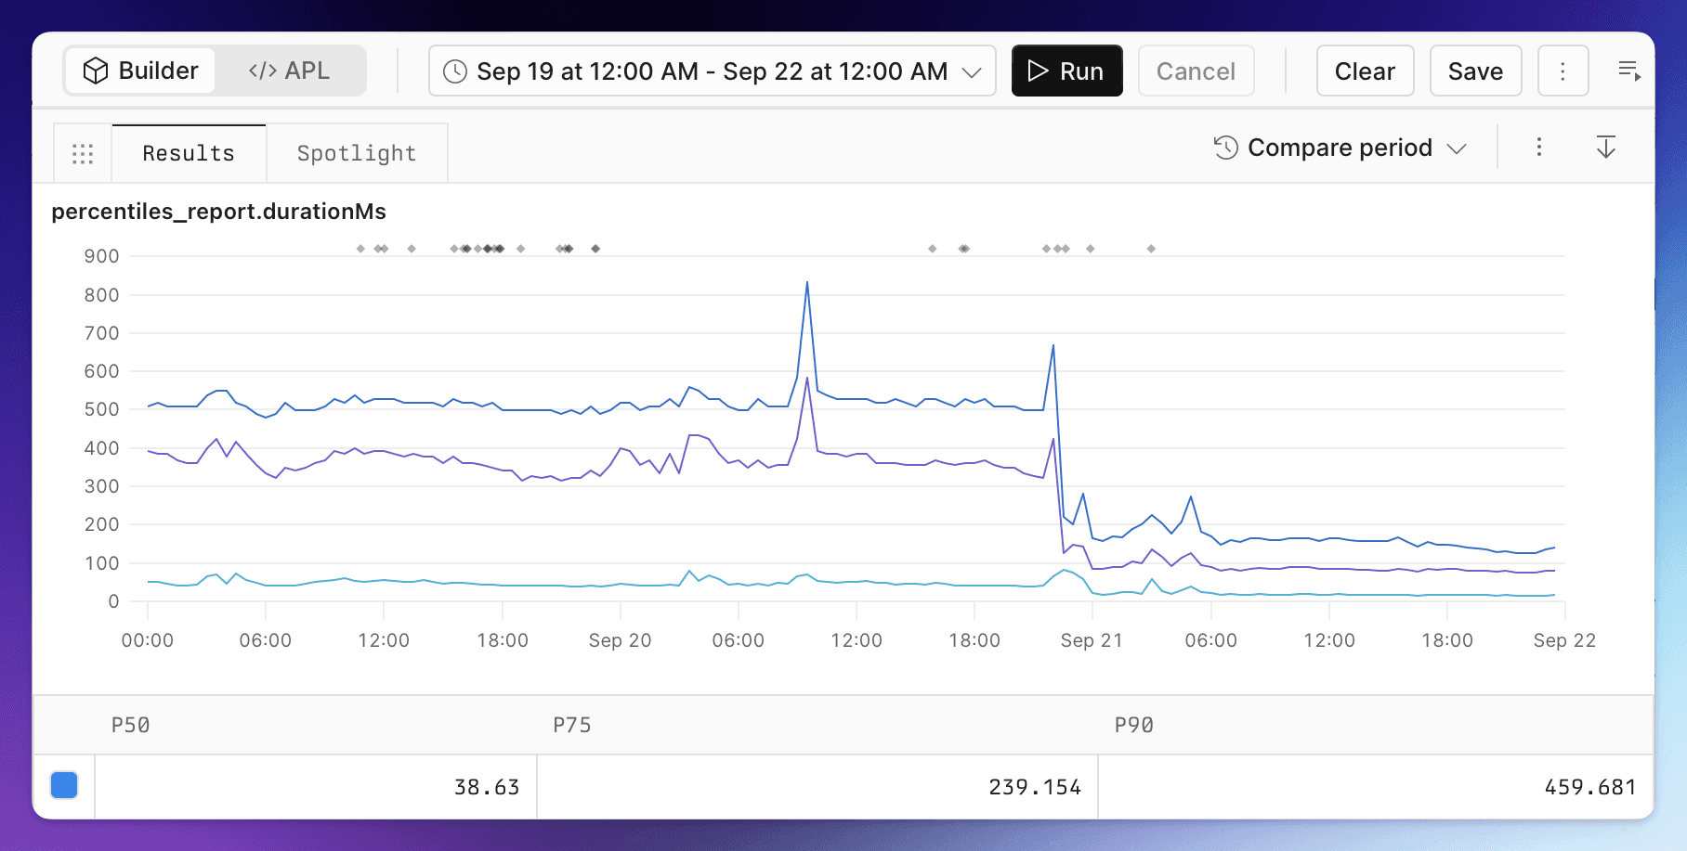Open the time range picker dropdown
The width and height of the screenshot is (1687, 851).
[712, 71]
